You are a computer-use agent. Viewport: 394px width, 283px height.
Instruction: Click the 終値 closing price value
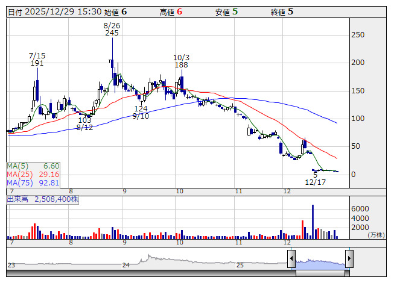290,12
